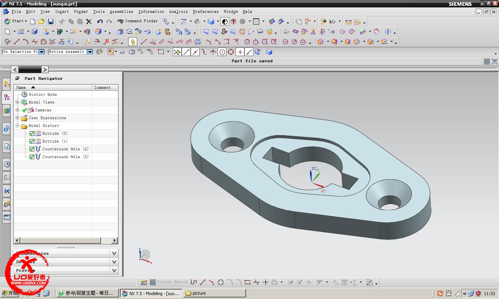Screen dimensions: 499x299
Task: Toggle the Arc Center snap option
Action: pos(222,52)
